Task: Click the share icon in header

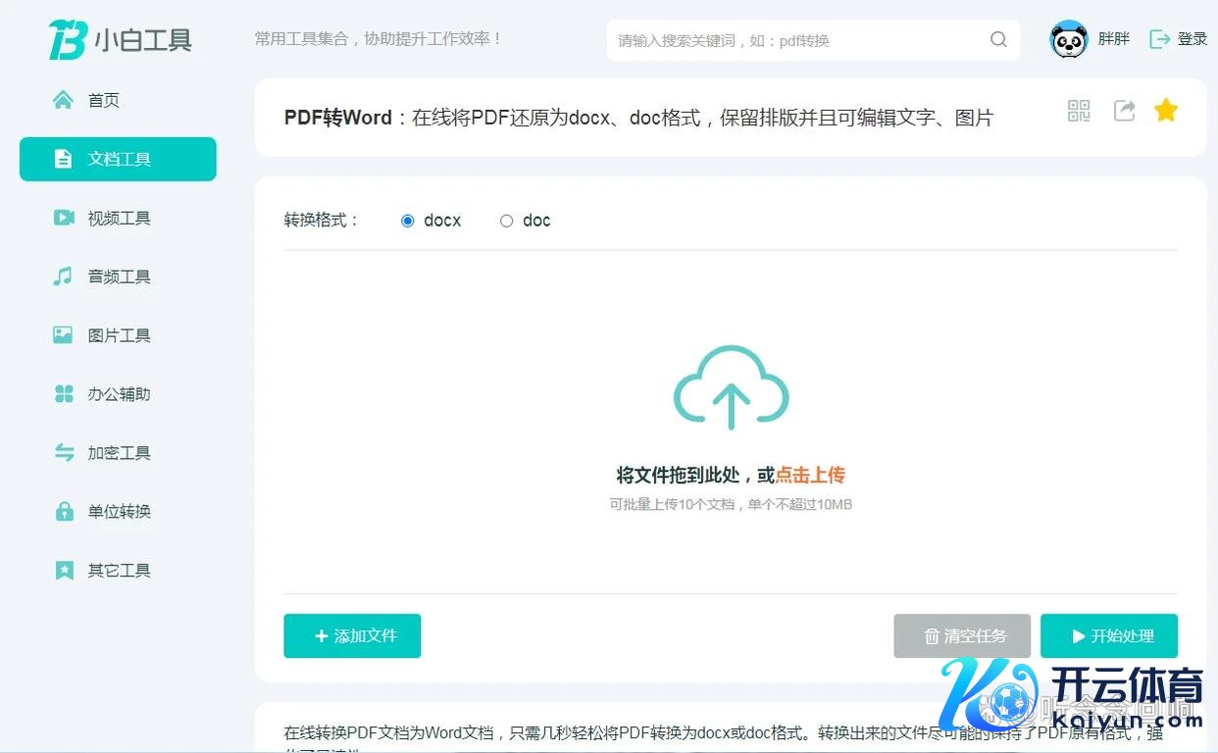Action: click(1124, 111)
